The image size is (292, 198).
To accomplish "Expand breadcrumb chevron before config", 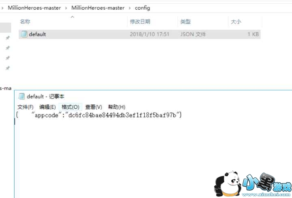I will coord(130,8).
